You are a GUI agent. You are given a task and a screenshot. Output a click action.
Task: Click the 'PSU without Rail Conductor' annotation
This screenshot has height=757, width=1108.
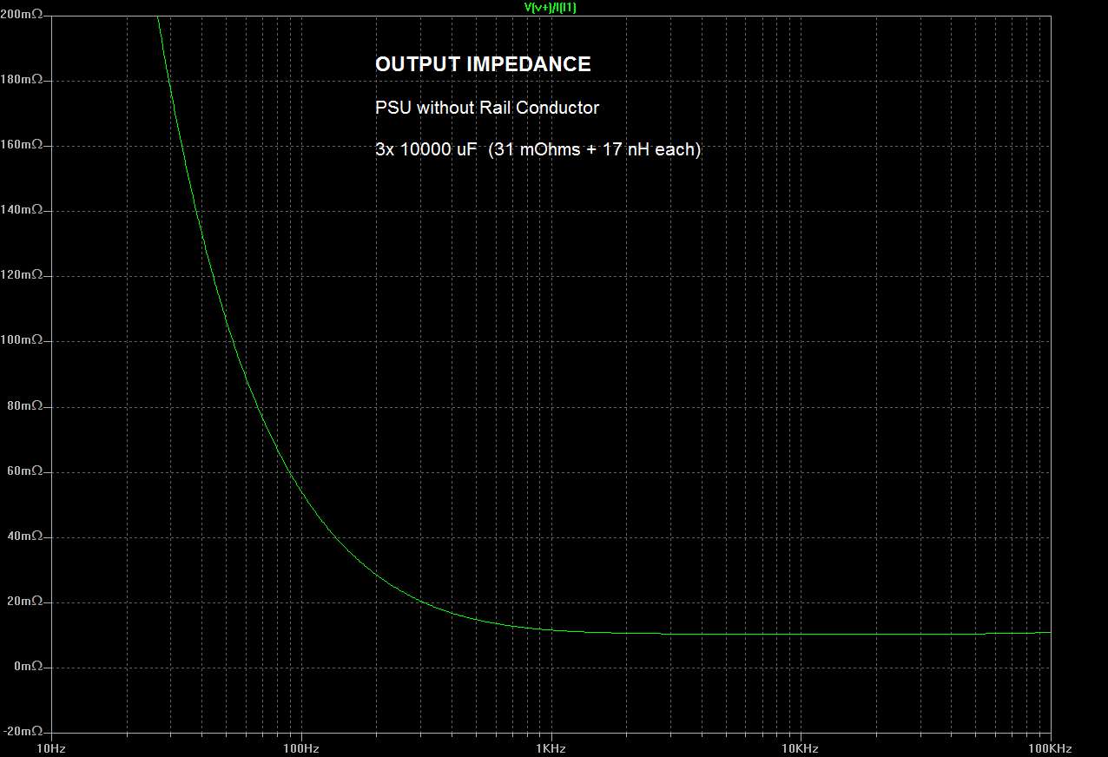[x=487, y=108]
